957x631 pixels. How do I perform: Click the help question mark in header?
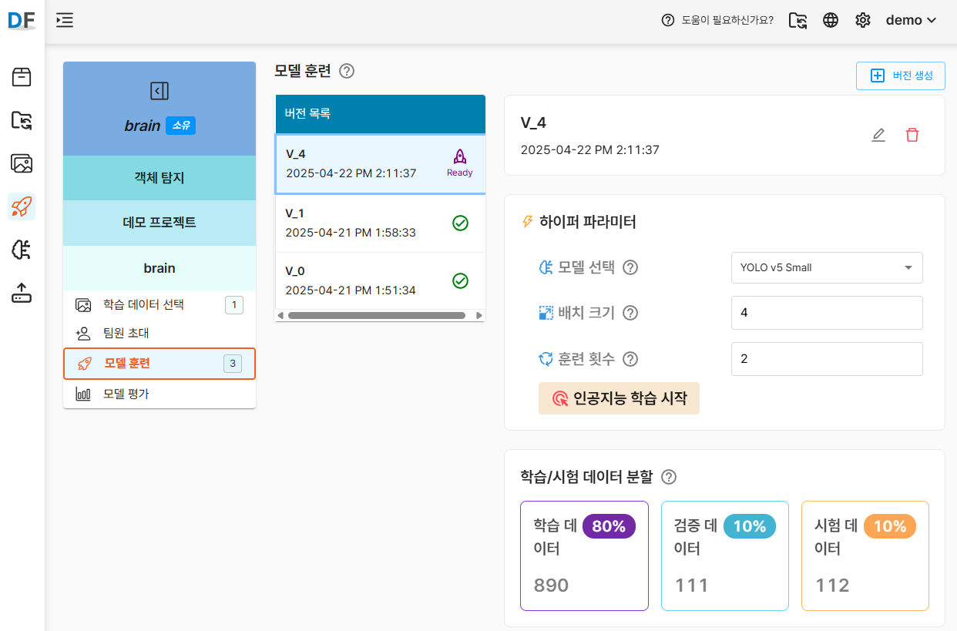click(668, 20)
